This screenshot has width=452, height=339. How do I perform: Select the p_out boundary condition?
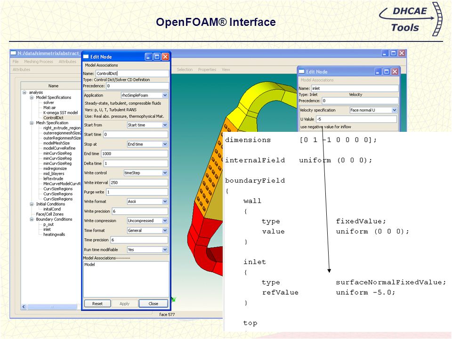48,224
